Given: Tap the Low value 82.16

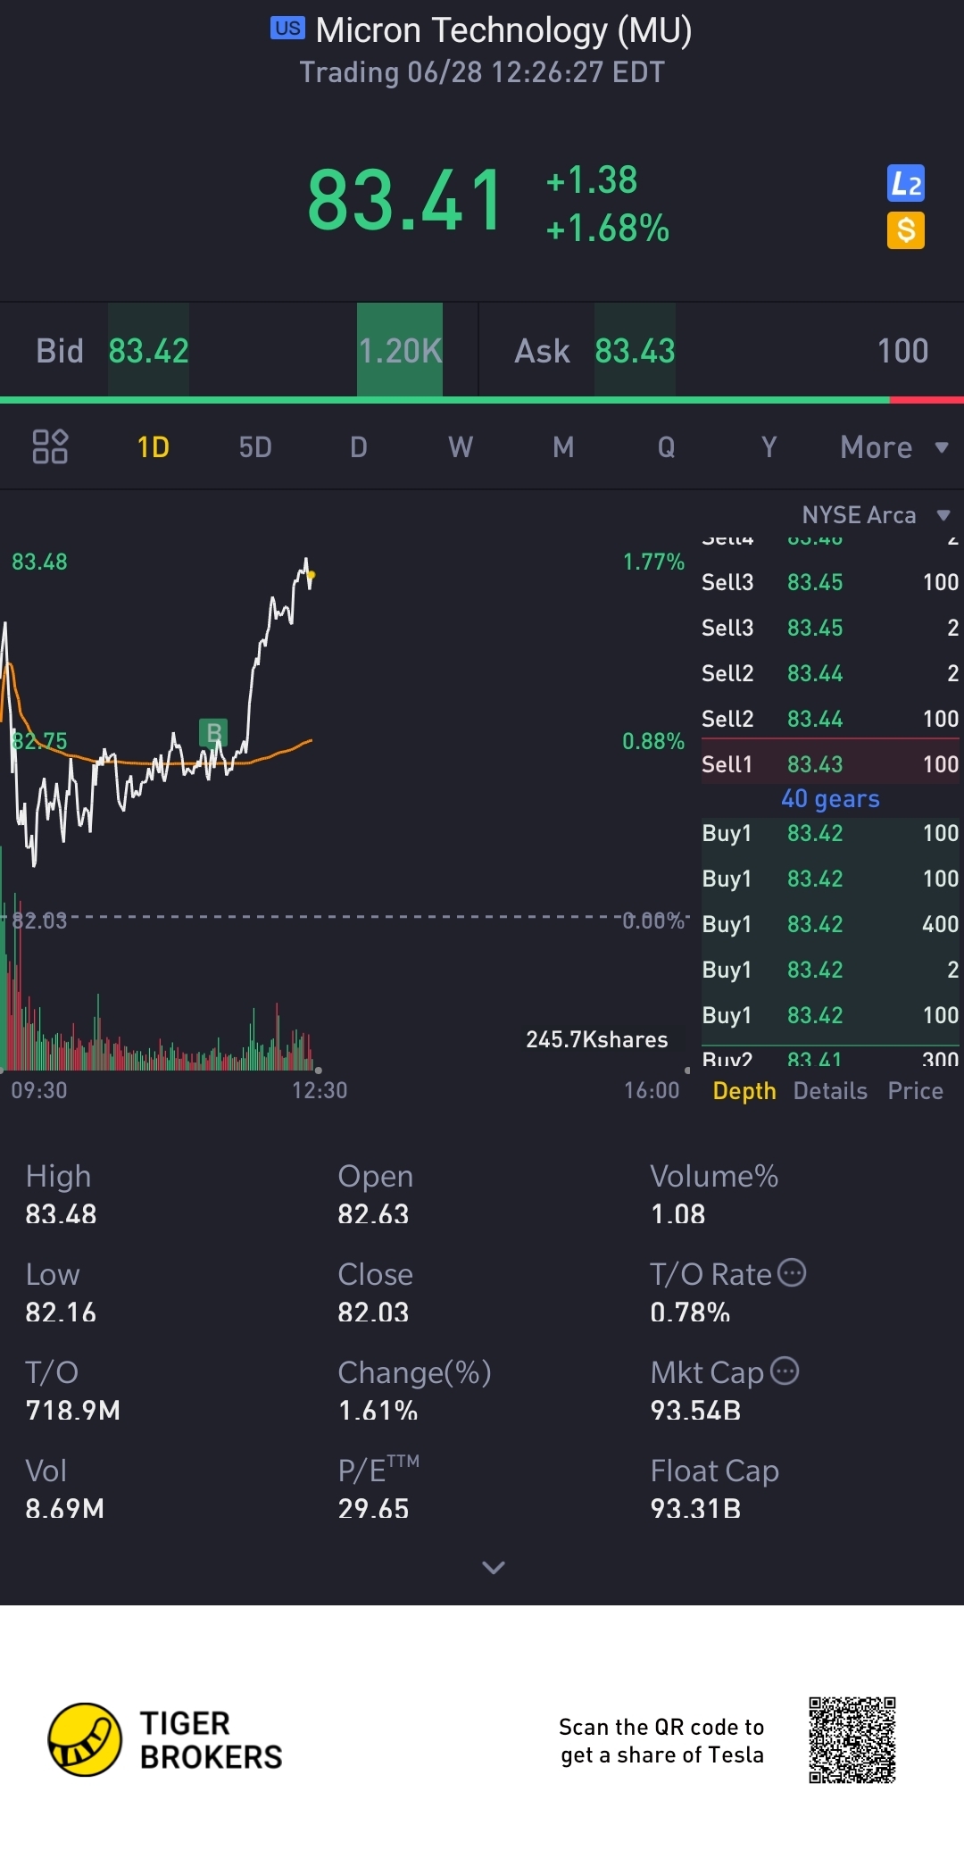Looking at the screenshot, I should pyautogui.click(x=61, y=1312).
